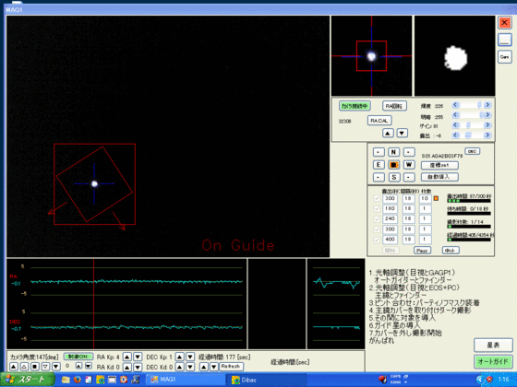This screenshot has height=387, width=517.
Task: Click the Refresh button
Action: 231,367
